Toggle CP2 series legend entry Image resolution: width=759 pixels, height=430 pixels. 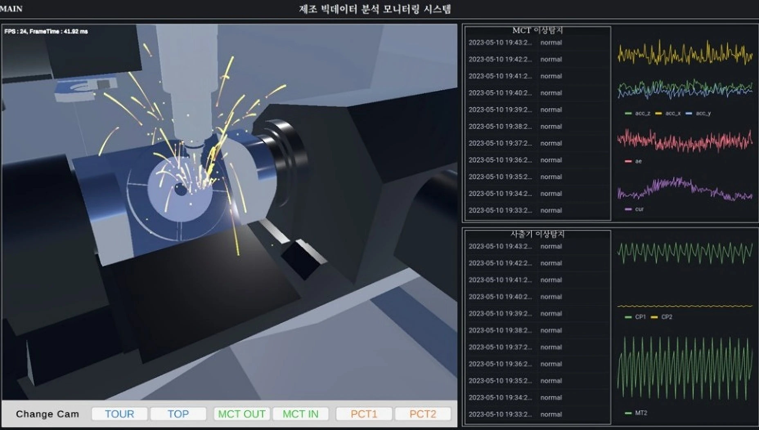pyautogui.click(x=661, y=317)
